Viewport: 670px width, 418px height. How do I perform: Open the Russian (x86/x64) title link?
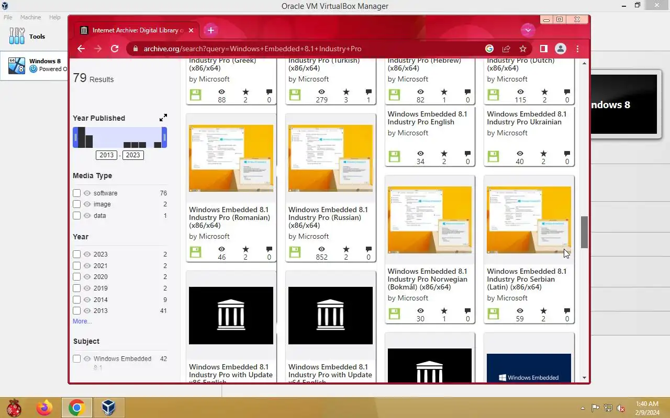pyautogui.click(x=328, y=217)
